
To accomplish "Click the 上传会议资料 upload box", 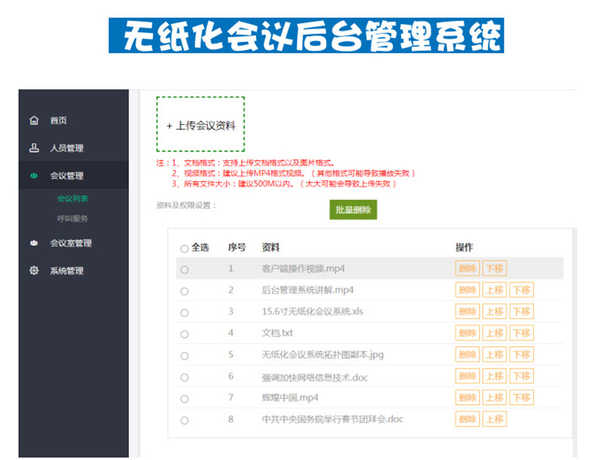I will click(x=201, y=125).
